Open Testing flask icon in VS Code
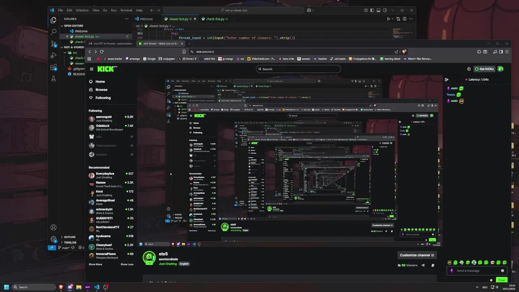The width and height of the screenshot is (519, 292). pos(54,79)
